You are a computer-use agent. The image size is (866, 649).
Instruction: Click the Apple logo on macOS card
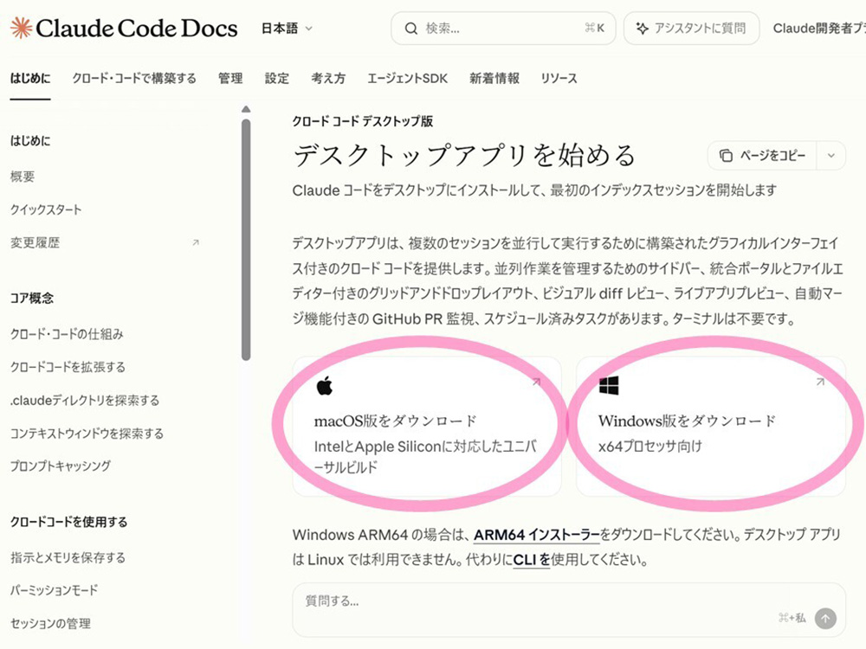(x=325, y=385)
